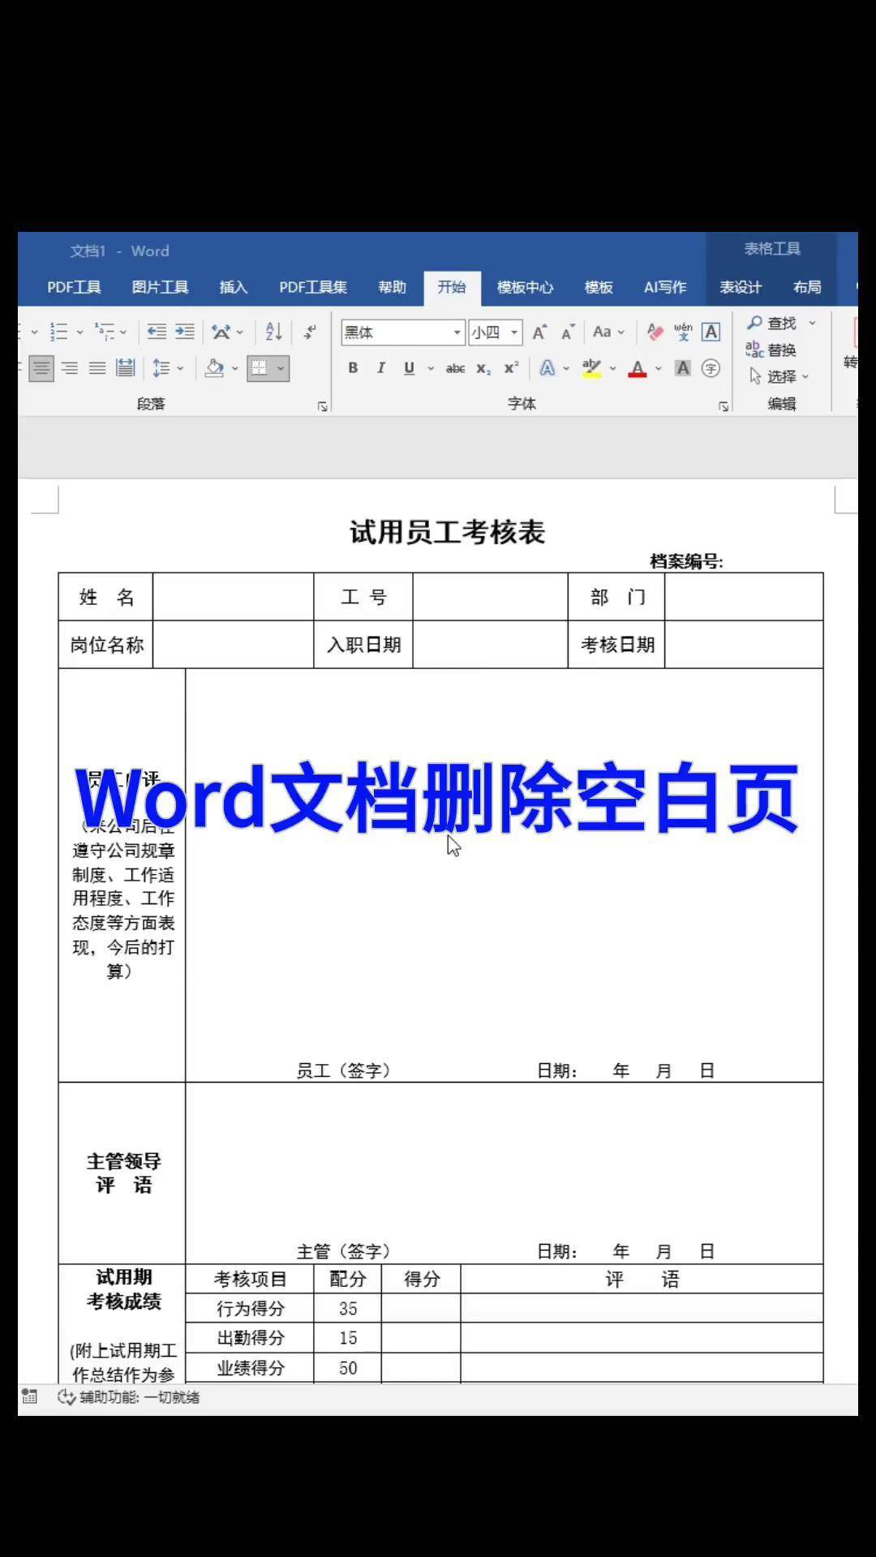
Task: Click the character border icon
Action: (711, 332)
